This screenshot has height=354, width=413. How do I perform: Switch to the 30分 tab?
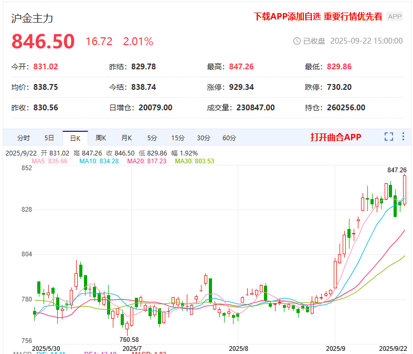pos(204,138)
